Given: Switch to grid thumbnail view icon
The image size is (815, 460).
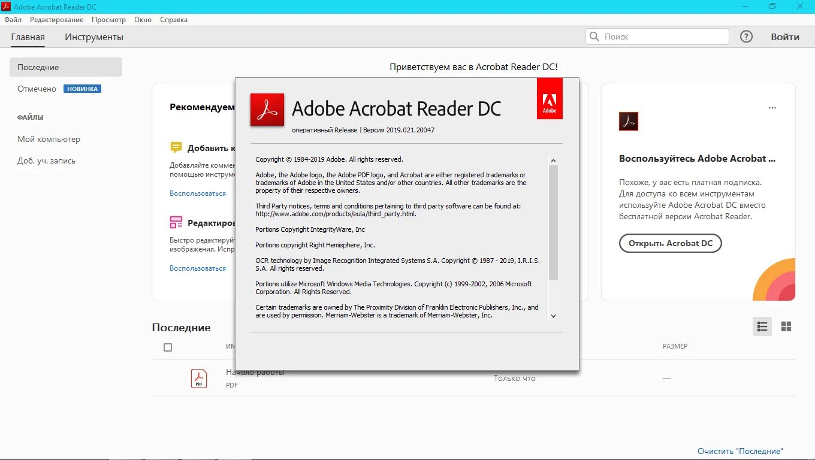Looking at the screenshot, I should click(786, 326).
